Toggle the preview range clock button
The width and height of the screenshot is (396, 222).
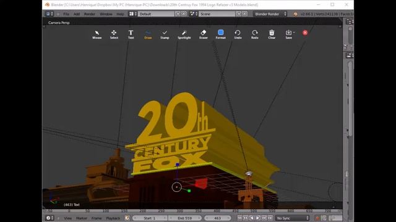point(127,218)
